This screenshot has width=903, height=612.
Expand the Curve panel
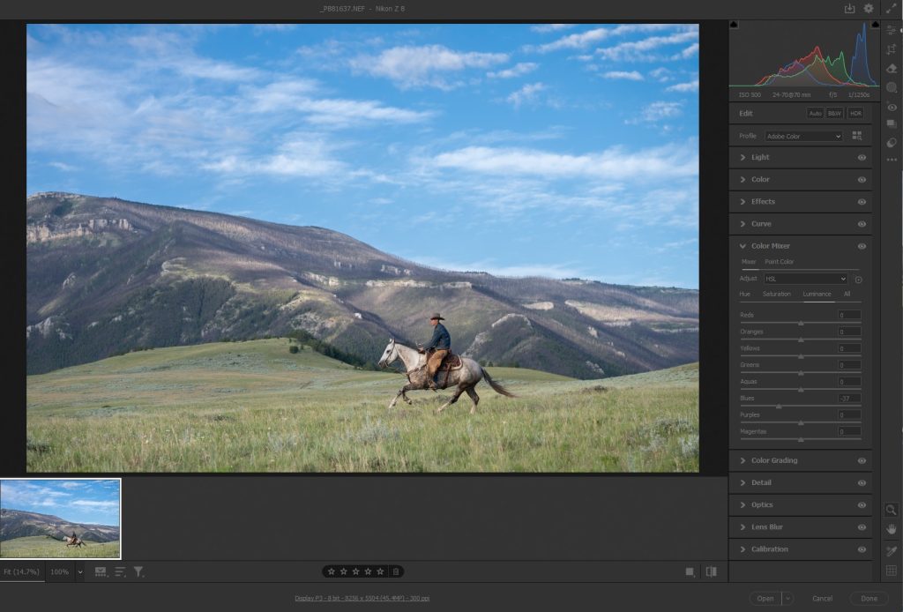tap(743, 224)
